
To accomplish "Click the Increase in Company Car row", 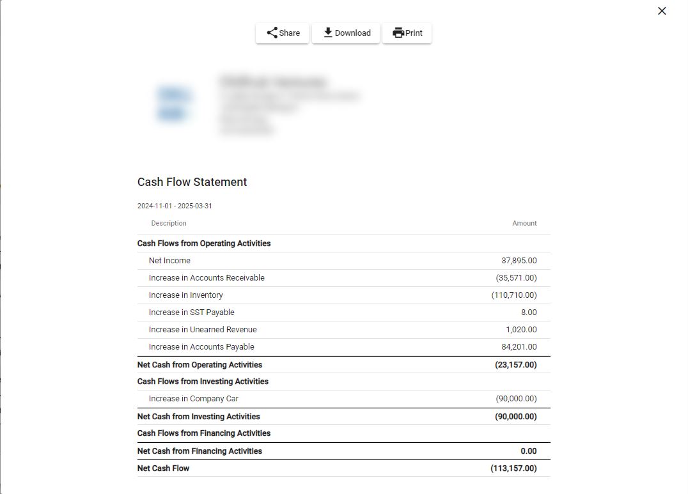I will point(343,399).
